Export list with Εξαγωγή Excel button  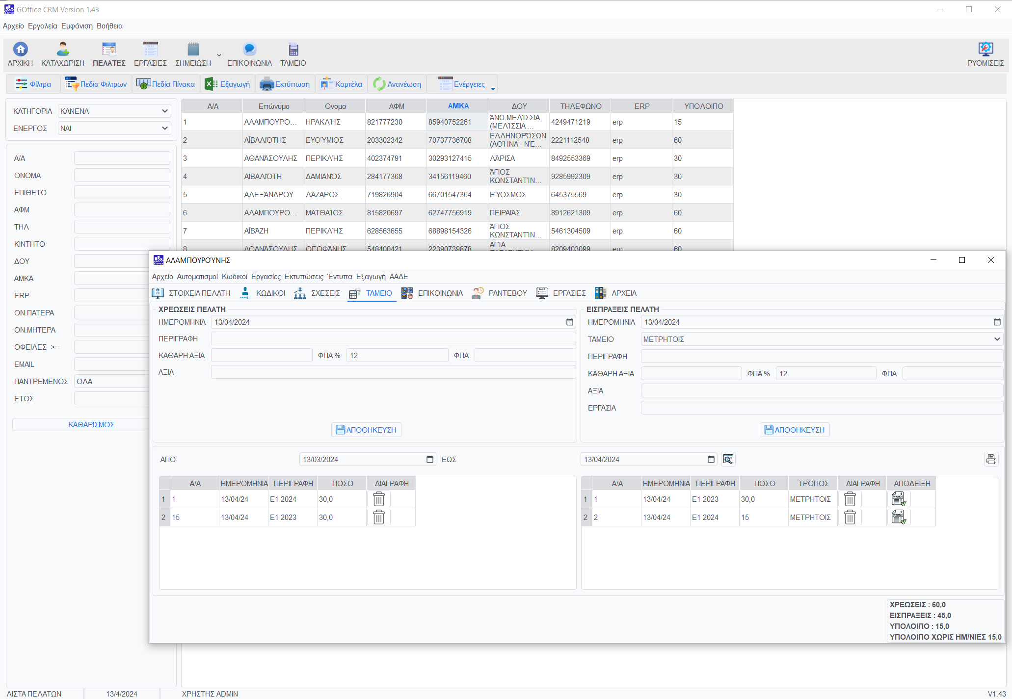click(x=228, y=84)
